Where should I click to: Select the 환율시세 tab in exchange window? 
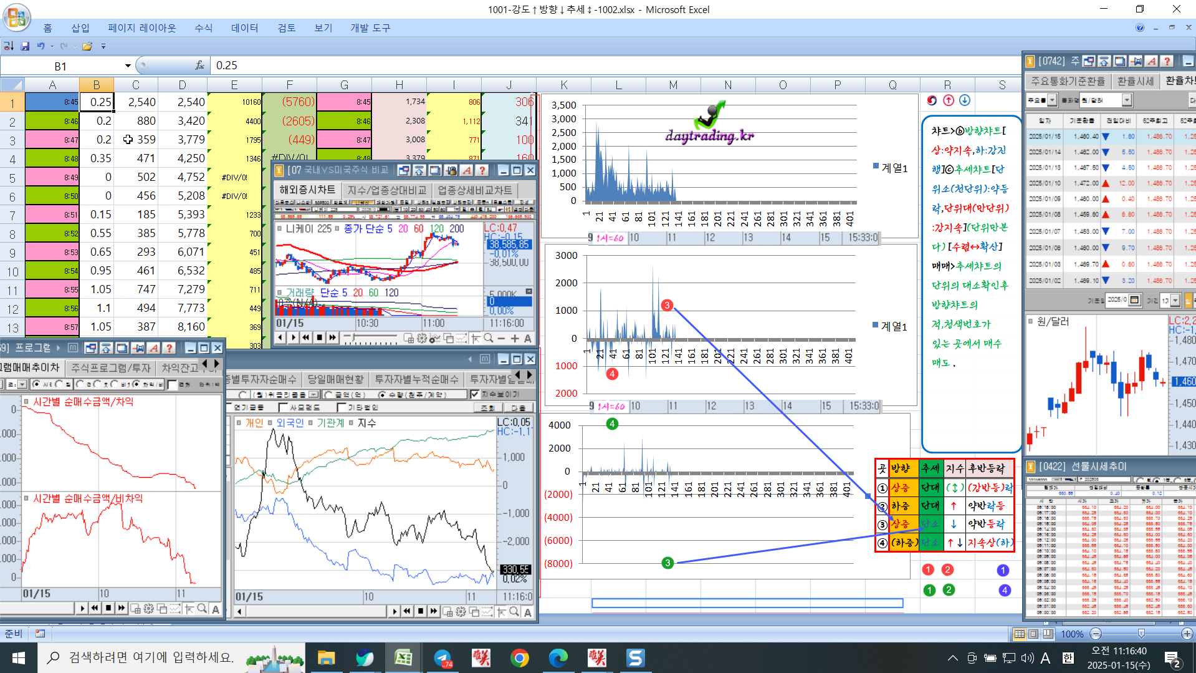coord(1136,81)
